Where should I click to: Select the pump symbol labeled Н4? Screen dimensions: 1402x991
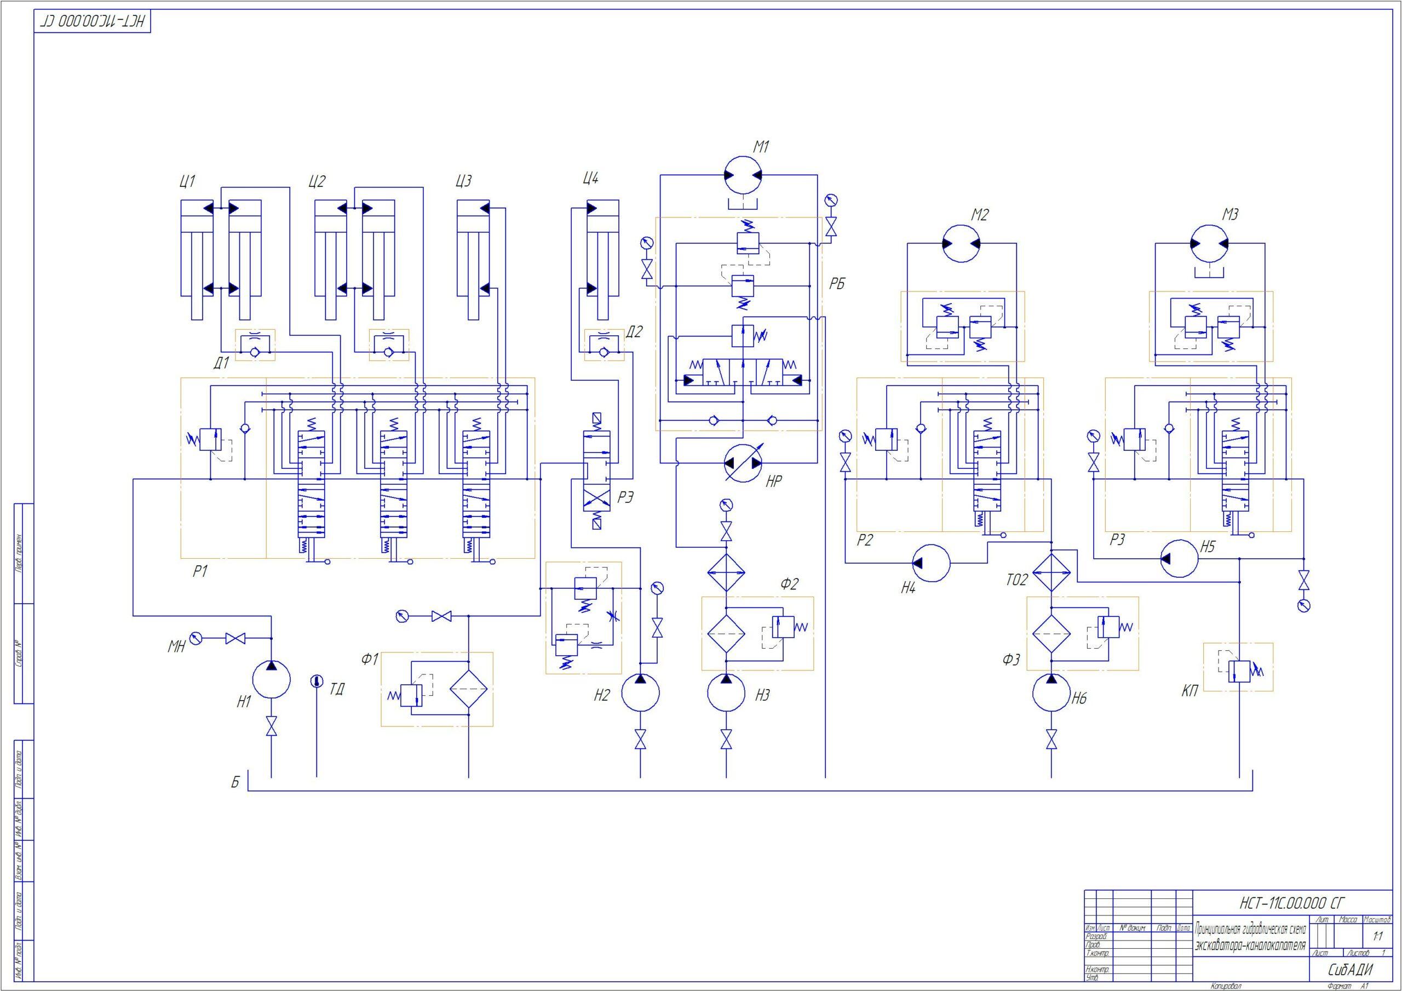click(930, 563)
